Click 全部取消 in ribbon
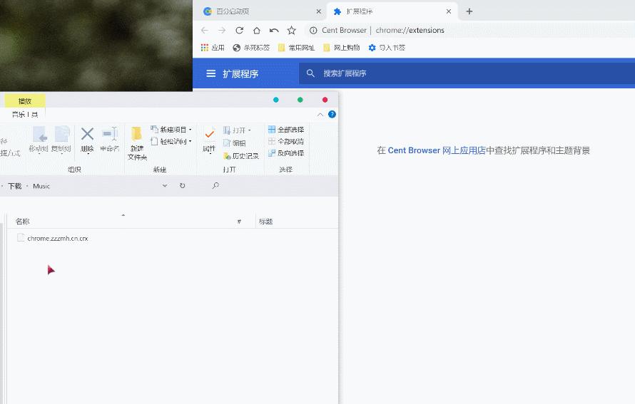 pyautogui.click(x=286, y=141)
